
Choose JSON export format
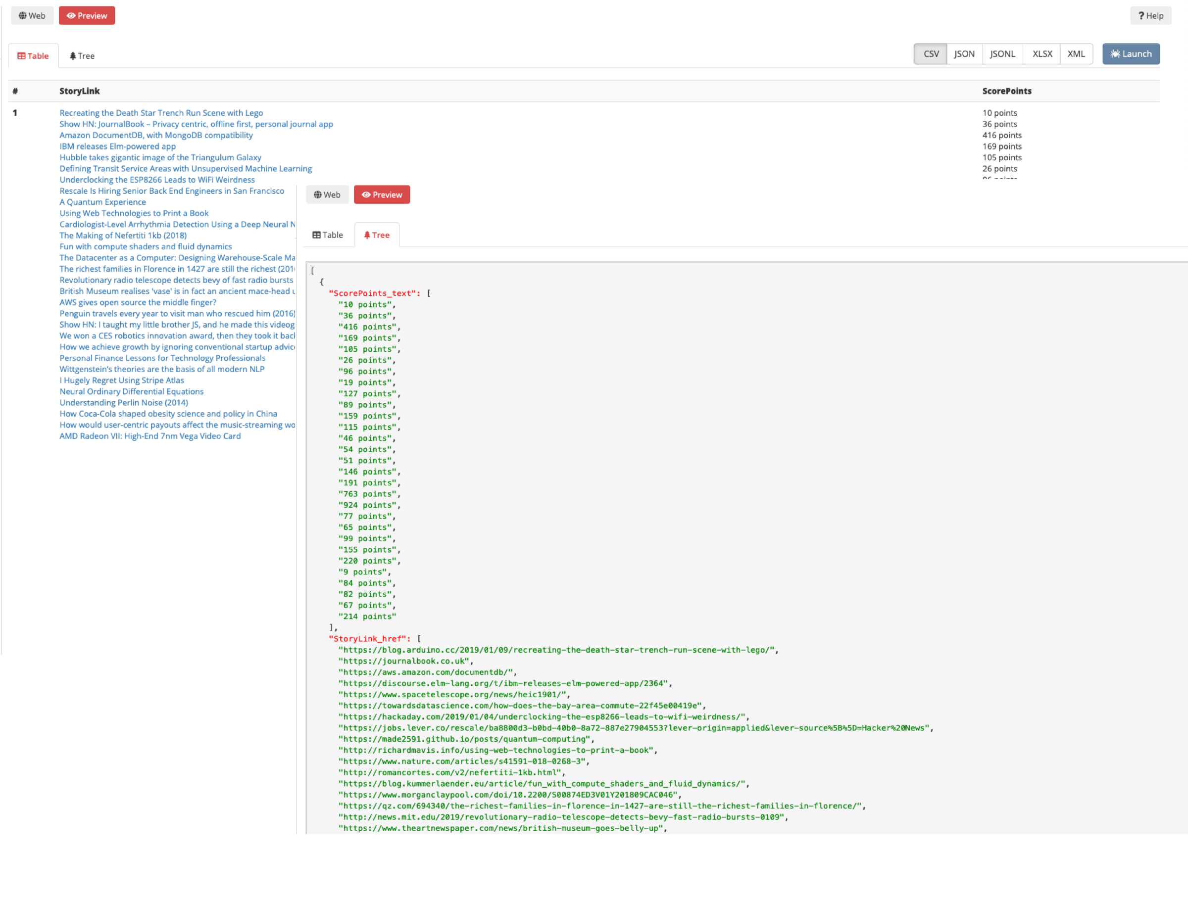pos(964,54)
